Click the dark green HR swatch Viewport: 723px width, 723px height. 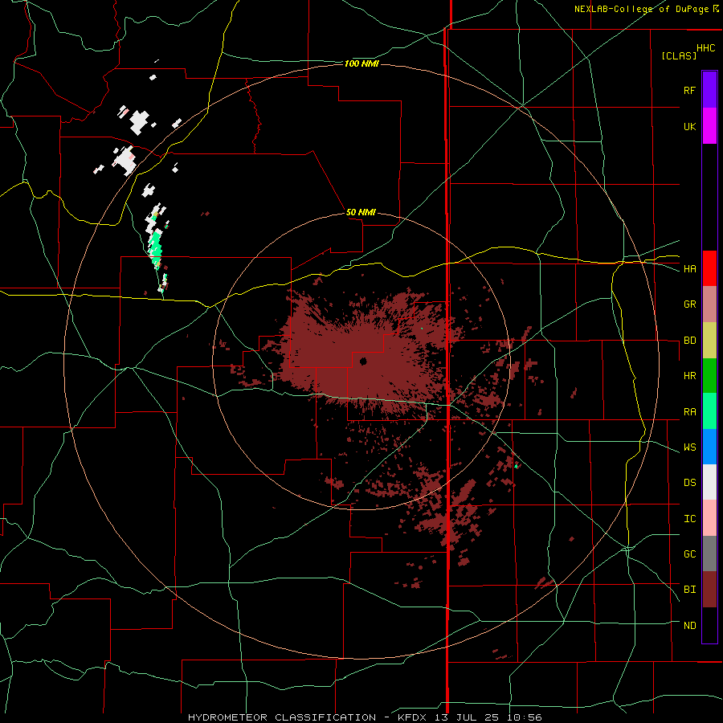tap(709, 376)
